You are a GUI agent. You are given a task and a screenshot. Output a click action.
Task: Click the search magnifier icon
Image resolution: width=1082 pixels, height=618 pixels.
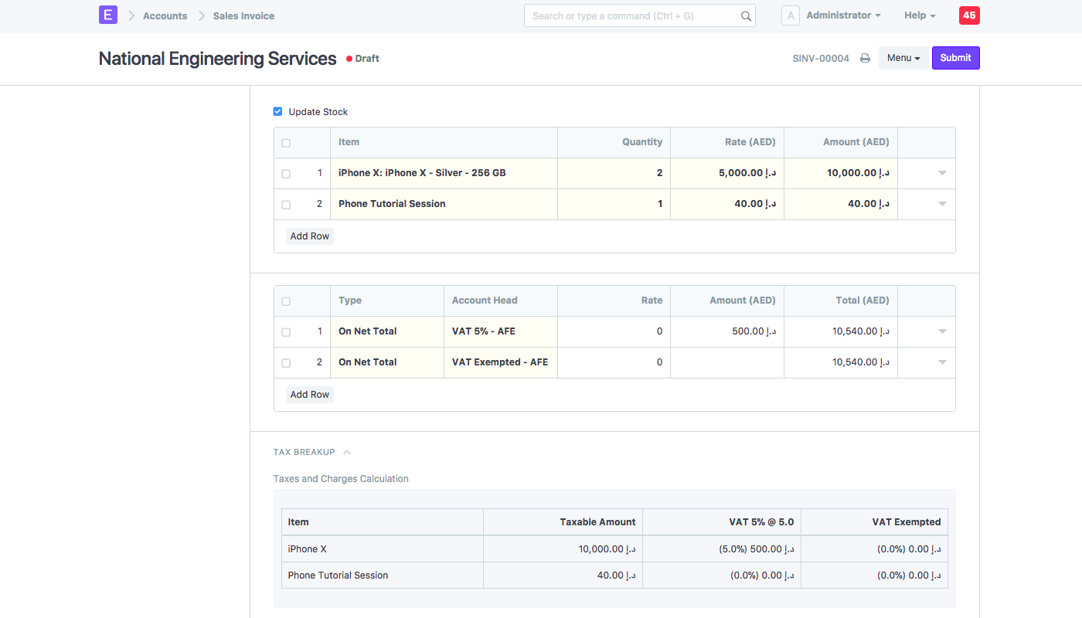coord(746,16)
